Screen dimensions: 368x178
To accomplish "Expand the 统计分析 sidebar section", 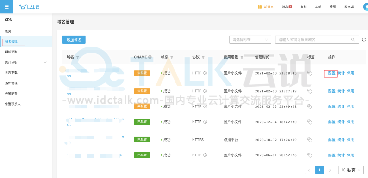I will (x=26, y=62).
